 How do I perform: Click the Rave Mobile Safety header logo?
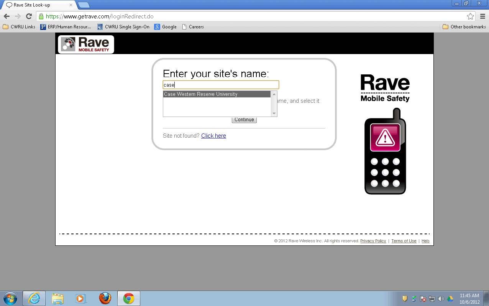click(x=86, y=44)
